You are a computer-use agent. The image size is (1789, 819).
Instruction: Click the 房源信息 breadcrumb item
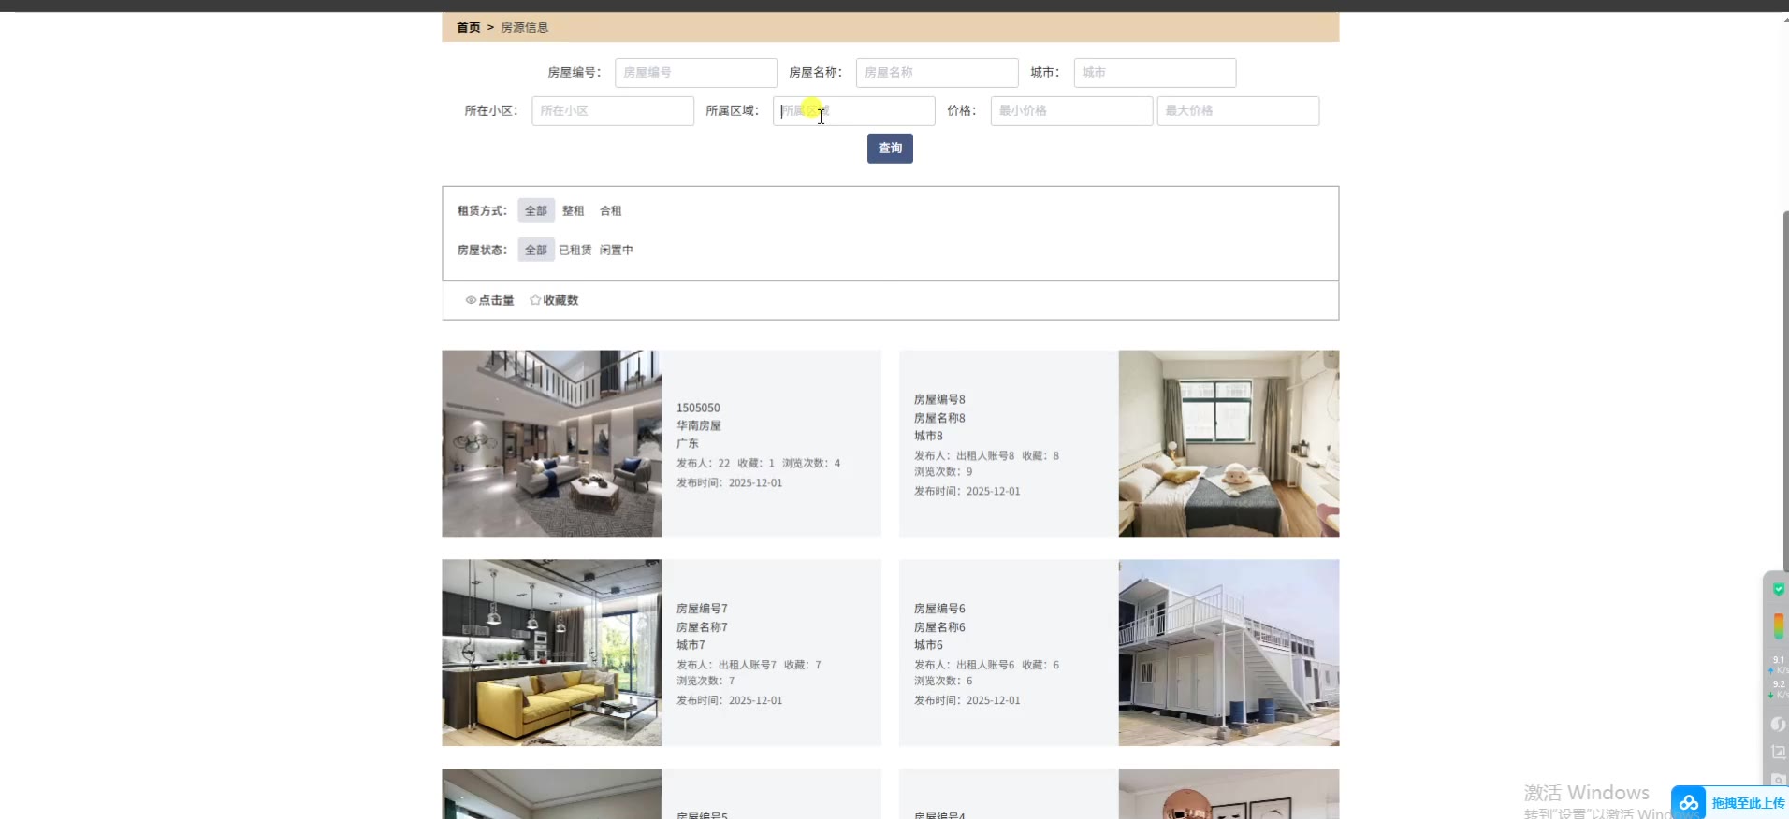tap(525, 28)
